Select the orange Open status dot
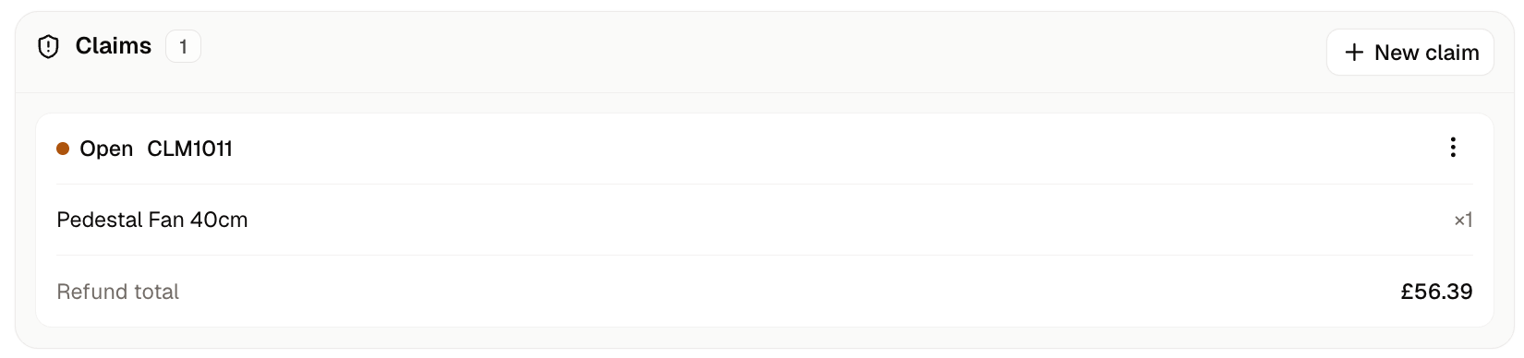The image size is (1524, 358). click(63, 149)
